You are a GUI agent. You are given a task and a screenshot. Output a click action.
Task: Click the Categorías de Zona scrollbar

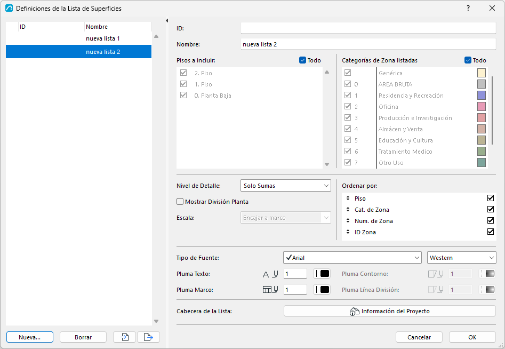(x=492, y=110)
